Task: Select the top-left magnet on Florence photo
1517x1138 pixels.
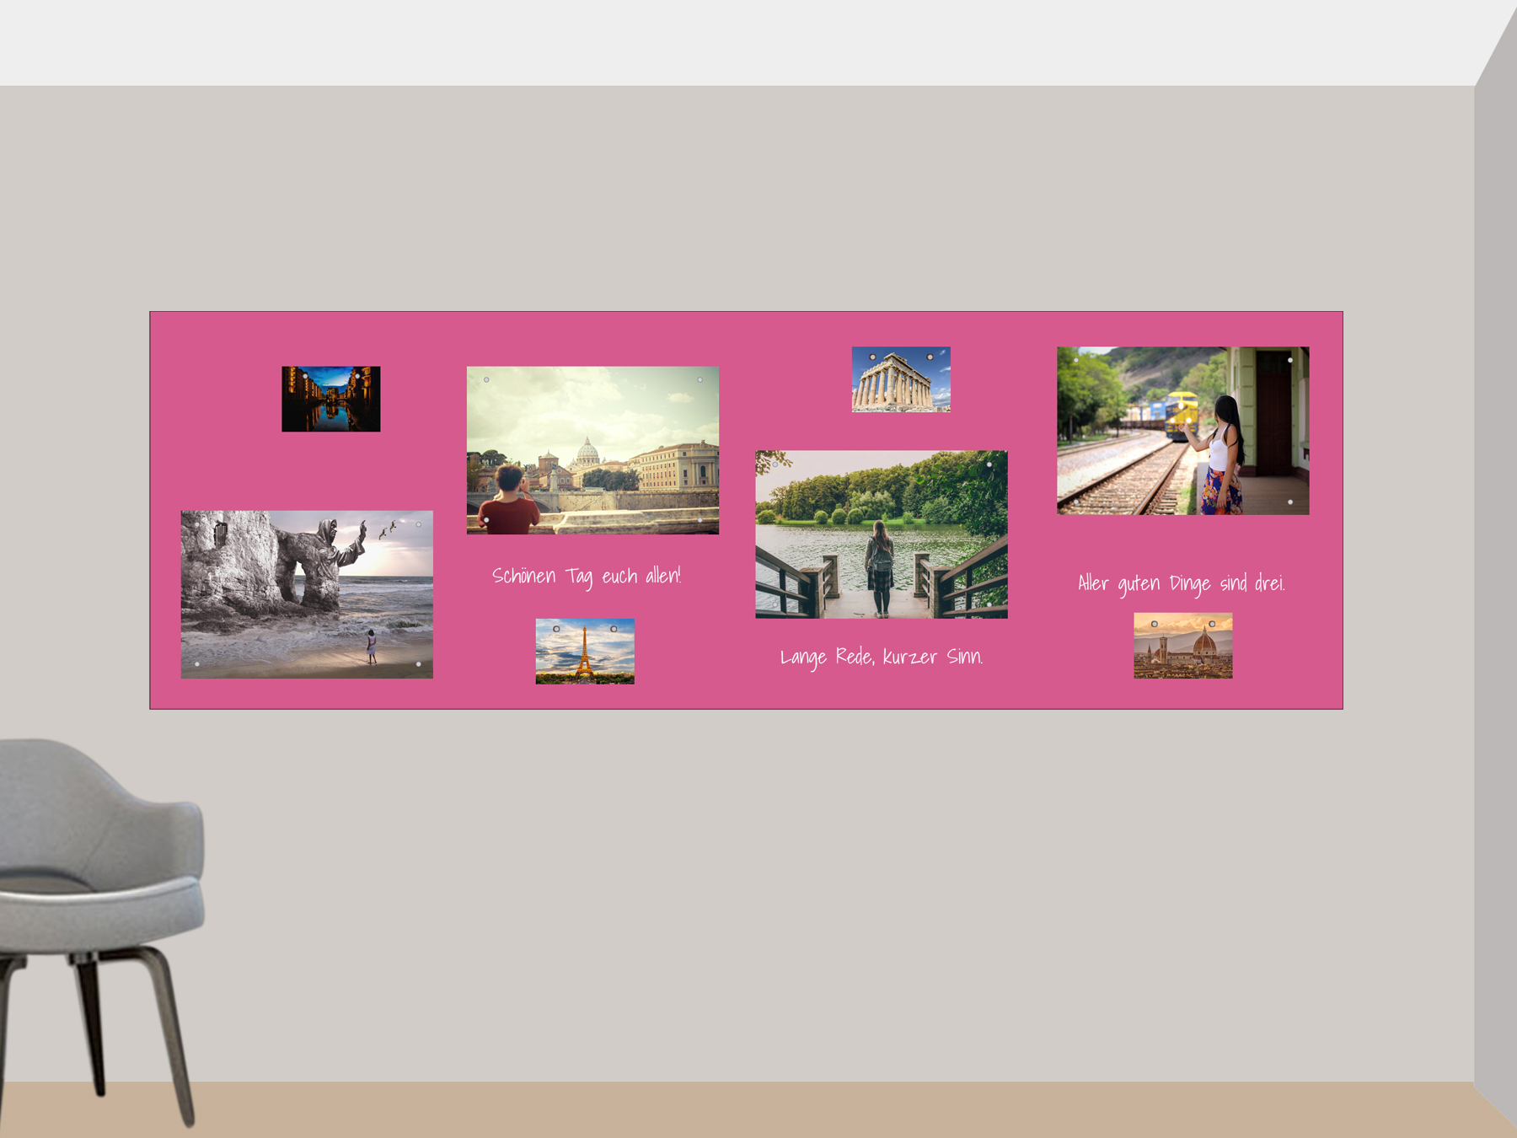Action: tap(1155, 624)
